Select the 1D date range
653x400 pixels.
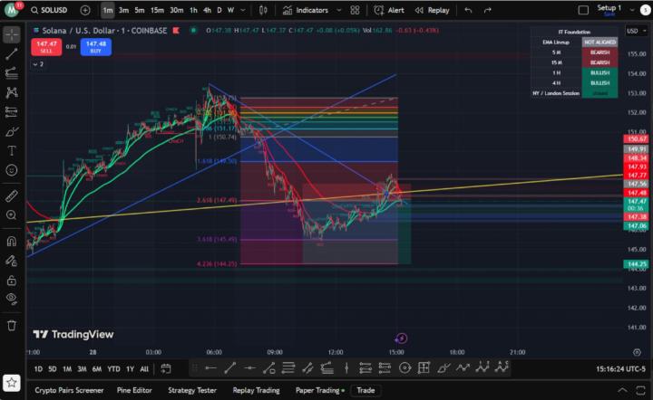[38, 369]
